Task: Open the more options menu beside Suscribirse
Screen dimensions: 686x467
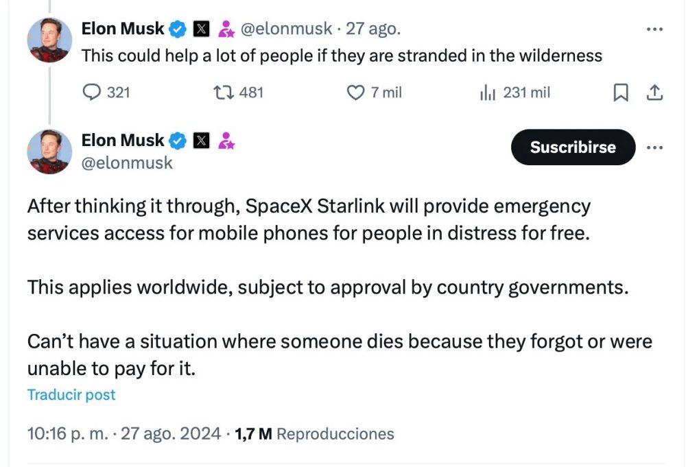Action: pos(654,147)
